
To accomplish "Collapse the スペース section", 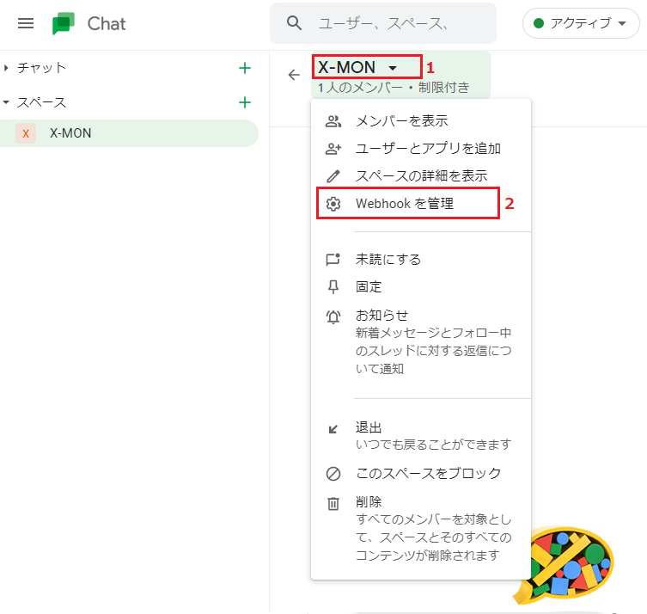I will point(7,102).
